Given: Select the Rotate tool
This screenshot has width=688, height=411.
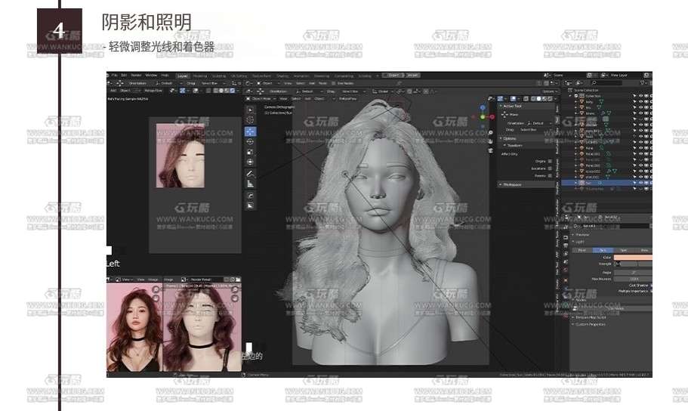Looking at the screenshot, I should [x=250, y=141].
